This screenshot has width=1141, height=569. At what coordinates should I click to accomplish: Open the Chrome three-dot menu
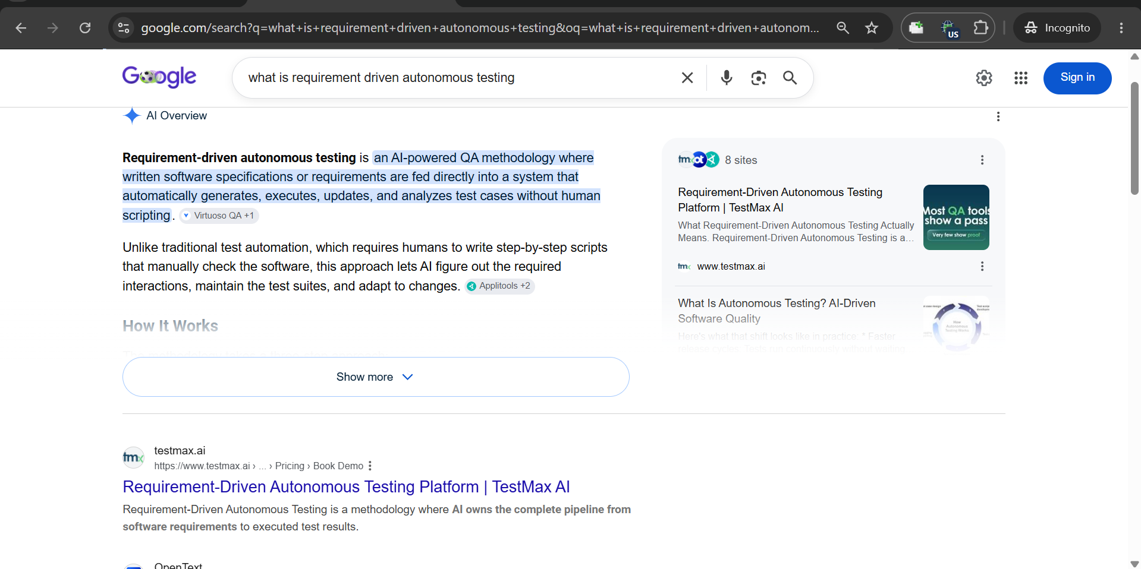click(1121, 28)
